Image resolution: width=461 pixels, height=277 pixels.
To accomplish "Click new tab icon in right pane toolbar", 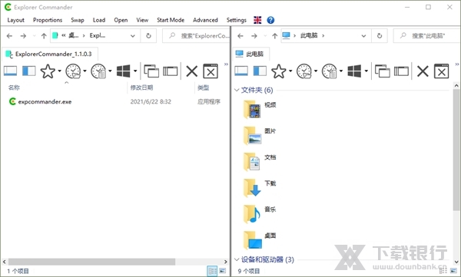I will pyautogui.click(x=401, y=71).
